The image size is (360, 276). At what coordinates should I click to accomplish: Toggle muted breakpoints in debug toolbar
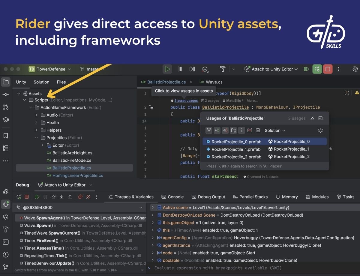click(x=88, y=197)
